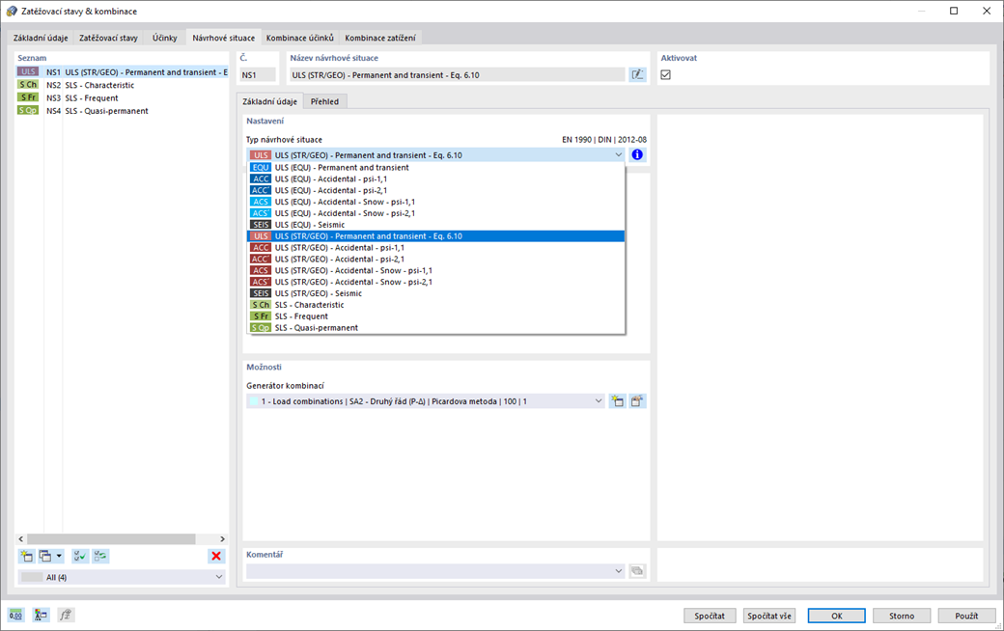This screenshot has width=1004, height=631.
Task: Open the Kombinace zatížení tab
Action: (x=380, y=38)
